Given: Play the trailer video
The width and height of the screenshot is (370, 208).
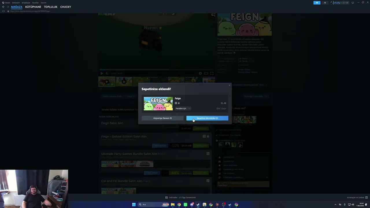Looking at the screenshot, I should point(102,73).
